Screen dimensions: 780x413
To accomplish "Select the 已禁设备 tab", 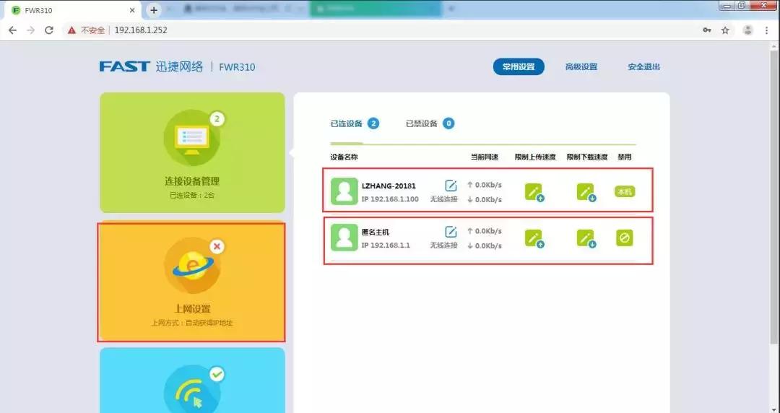I will tap(430, 123).
